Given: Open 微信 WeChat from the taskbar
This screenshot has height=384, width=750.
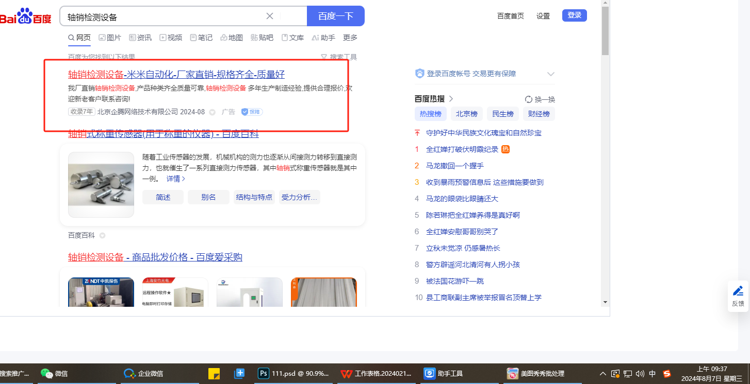Looking at the screenshot, I should point(54,374).
